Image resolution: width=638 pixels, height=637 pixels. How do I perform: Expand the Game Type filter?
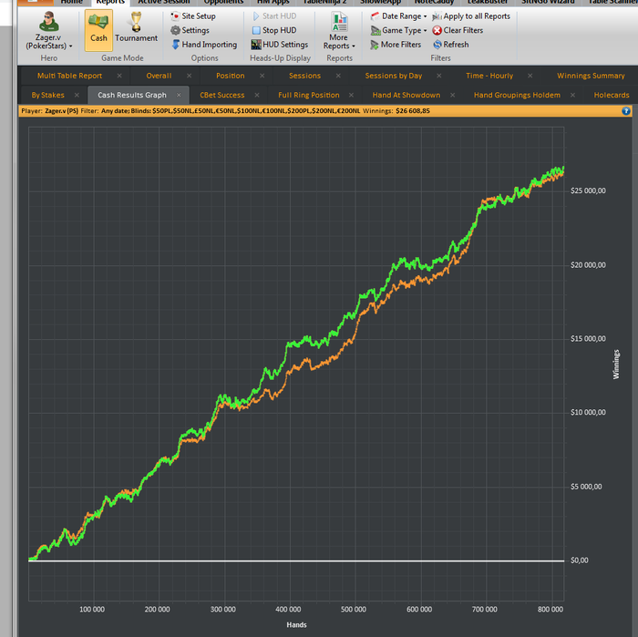coord(398,30)
